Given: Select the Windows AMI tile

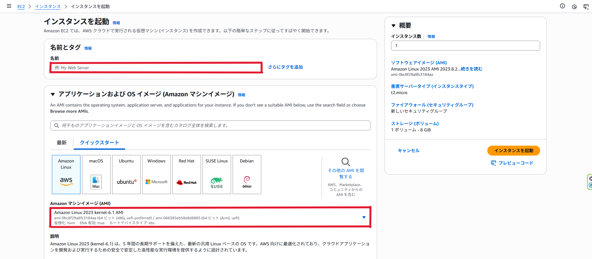Looking at the screenshot, I should click(x=157, y=175).
